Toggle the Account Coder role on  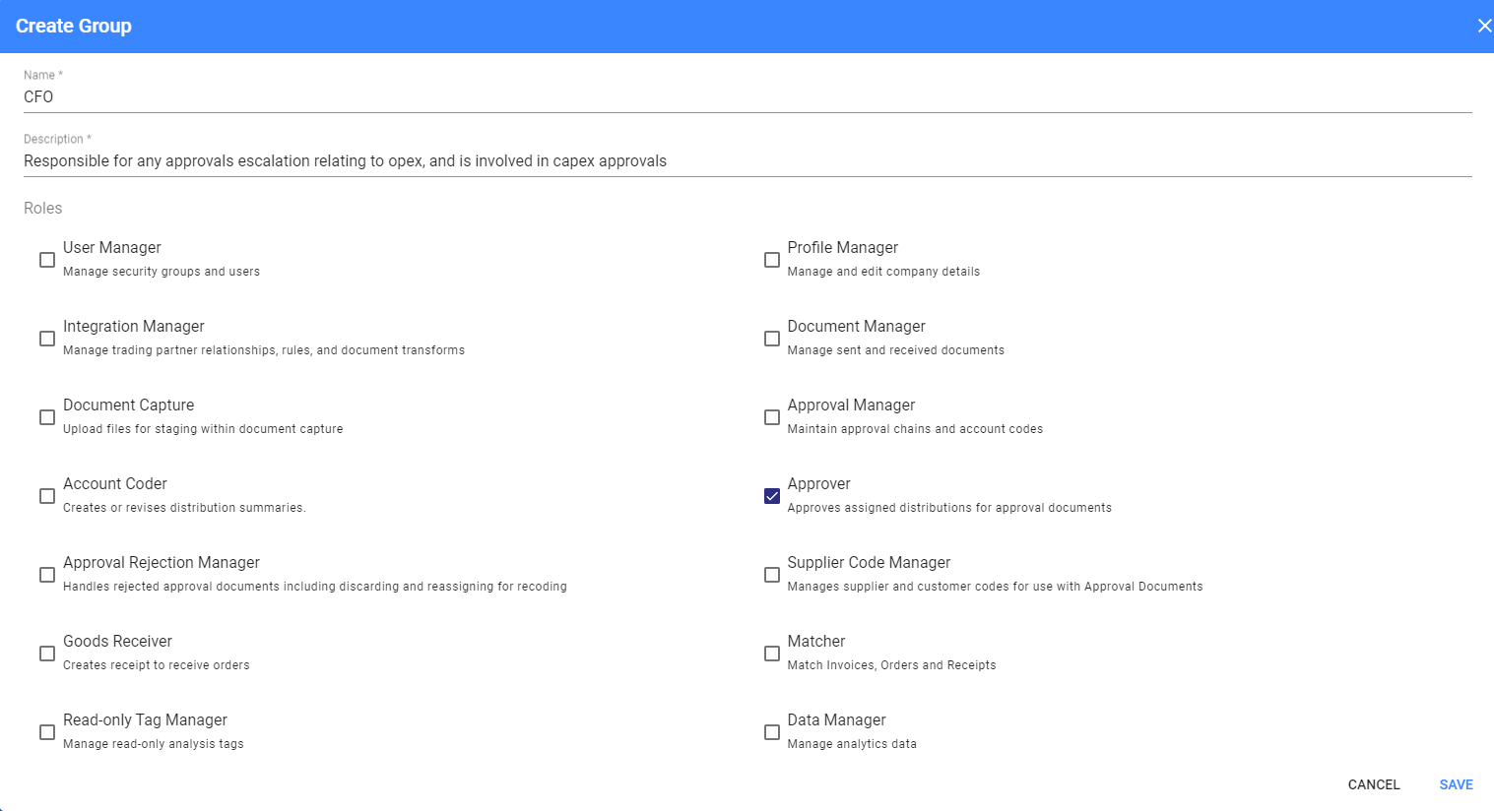[x=47, y=496]
